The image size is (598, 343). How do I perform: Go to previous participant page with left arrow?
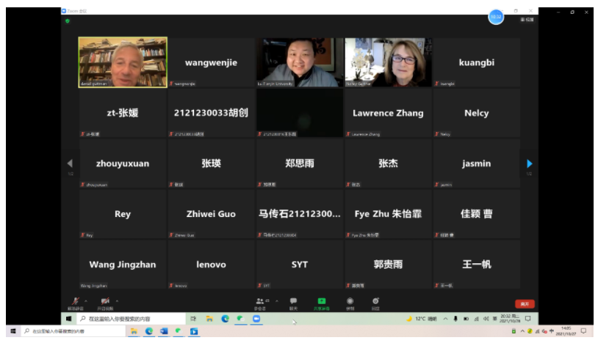71,163
